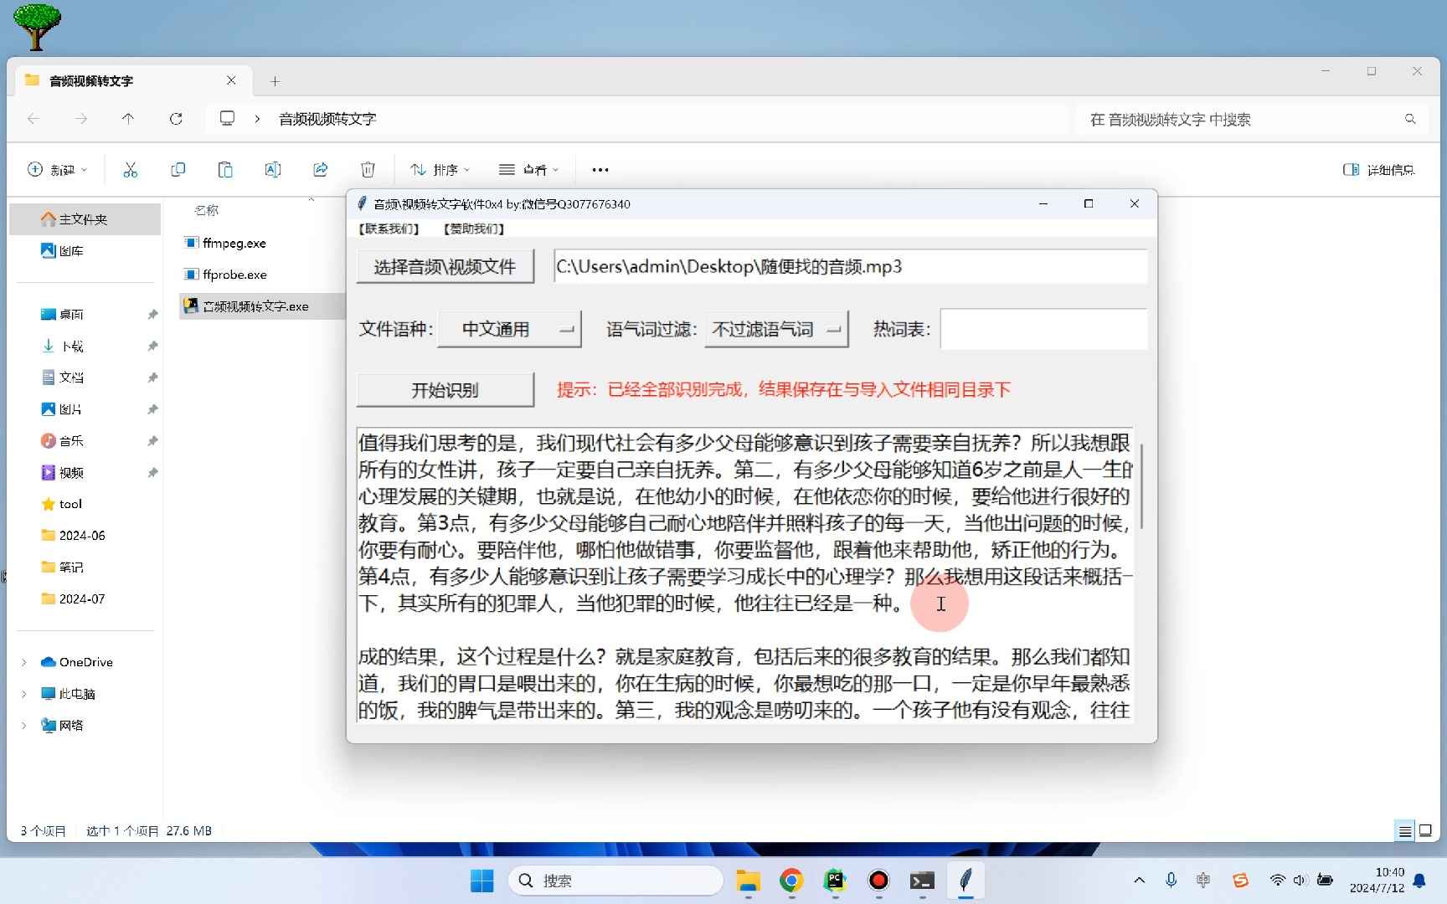The width and height of the screenshot is (1447, 904).
Task: Toggle the 详细信息 details pane
Action: pos(1377,169)
